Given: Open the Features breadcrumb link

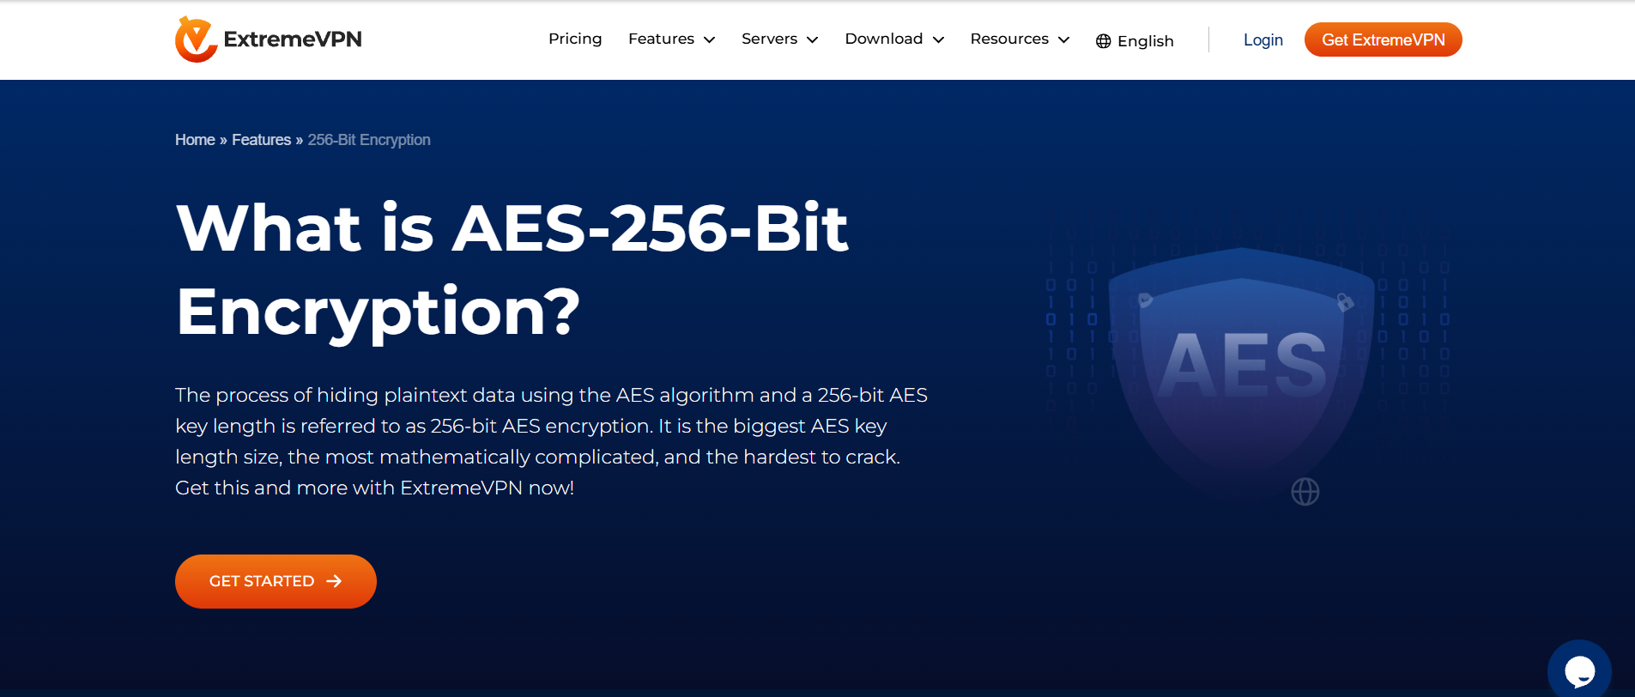Looking at the screenshot, I should click(261, 140).
